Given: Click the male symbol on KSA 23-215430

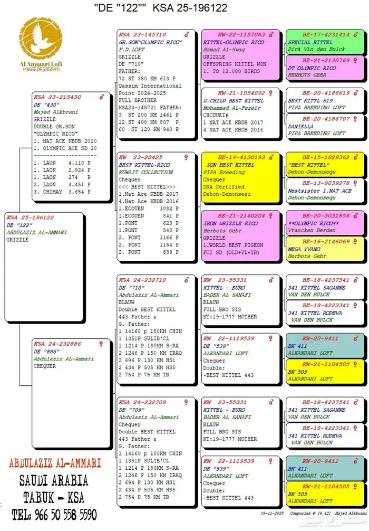Looking at the screenshot, I should (x=102, y=97).
